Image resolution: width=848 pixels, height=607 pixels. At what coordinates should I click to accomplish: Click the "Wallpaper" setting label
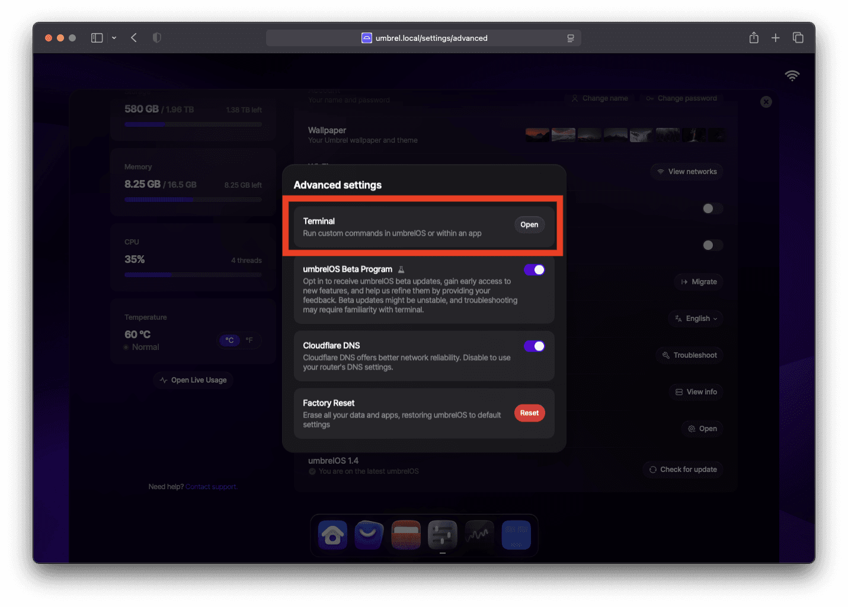[x=327, y=130]
